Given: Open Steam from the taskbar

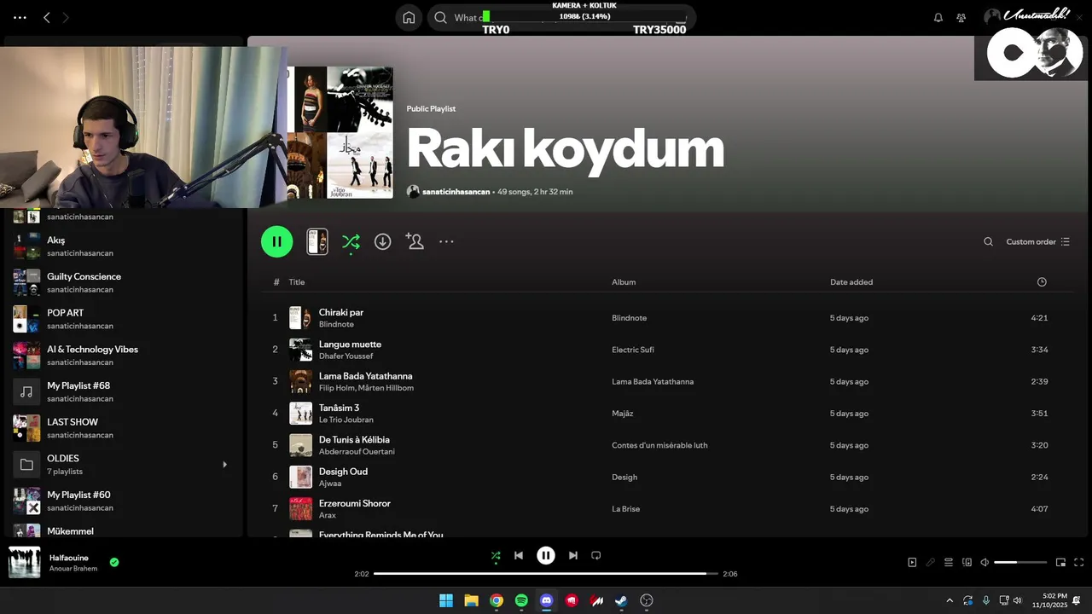Looking at the screenshot, I should (621, 600).
